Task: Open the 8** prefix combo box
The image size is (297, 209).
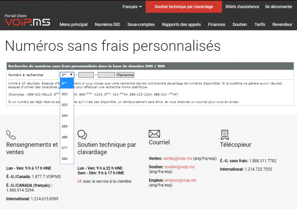Action: pyautogui.click(x=67, y=75)
